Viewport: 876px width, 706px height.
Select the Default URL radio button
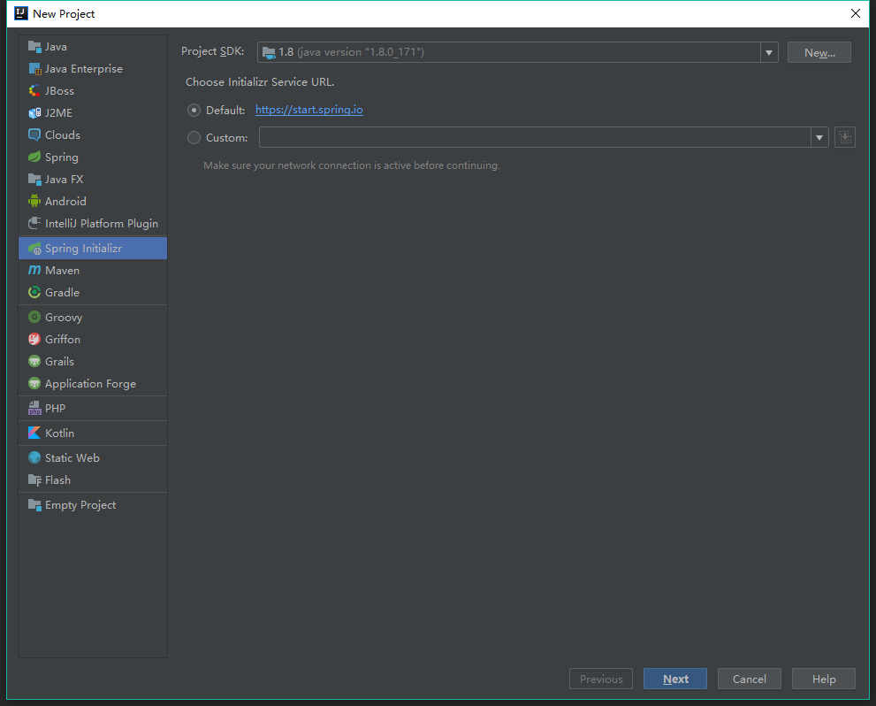(194, 110)
